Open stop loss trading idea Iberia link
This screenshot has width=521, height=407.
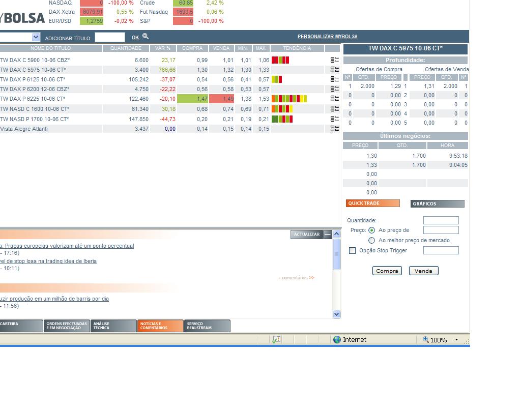(x=48, y=261)
